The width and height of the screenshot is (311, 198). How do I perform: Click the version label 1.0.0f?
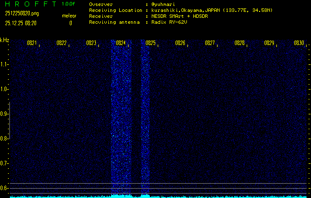point(68,4)
